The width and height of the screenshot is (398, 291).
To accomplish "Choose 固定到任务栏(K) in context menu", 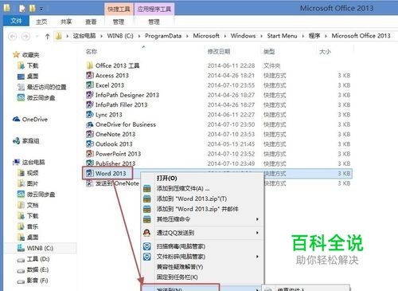I will (x=177, y=277).
